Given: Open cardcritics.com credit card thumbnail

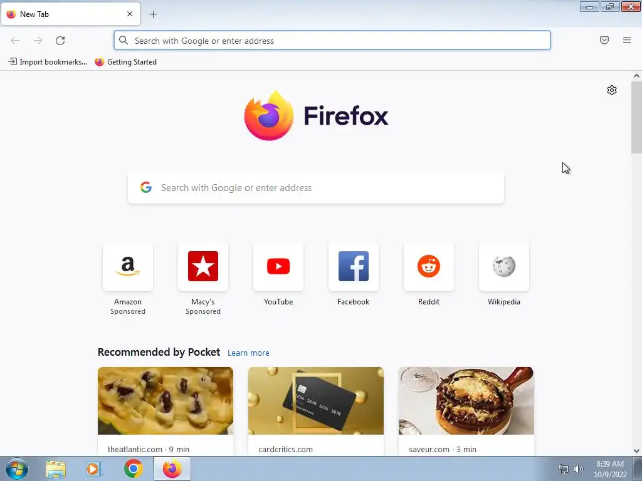Looking at the screenshot, I should coord(316,401).
